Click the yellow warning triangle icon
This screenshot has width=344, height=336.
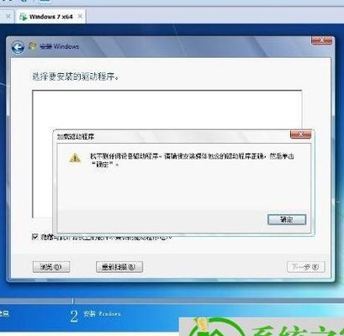pyautogui.click(x=75, y=158)
